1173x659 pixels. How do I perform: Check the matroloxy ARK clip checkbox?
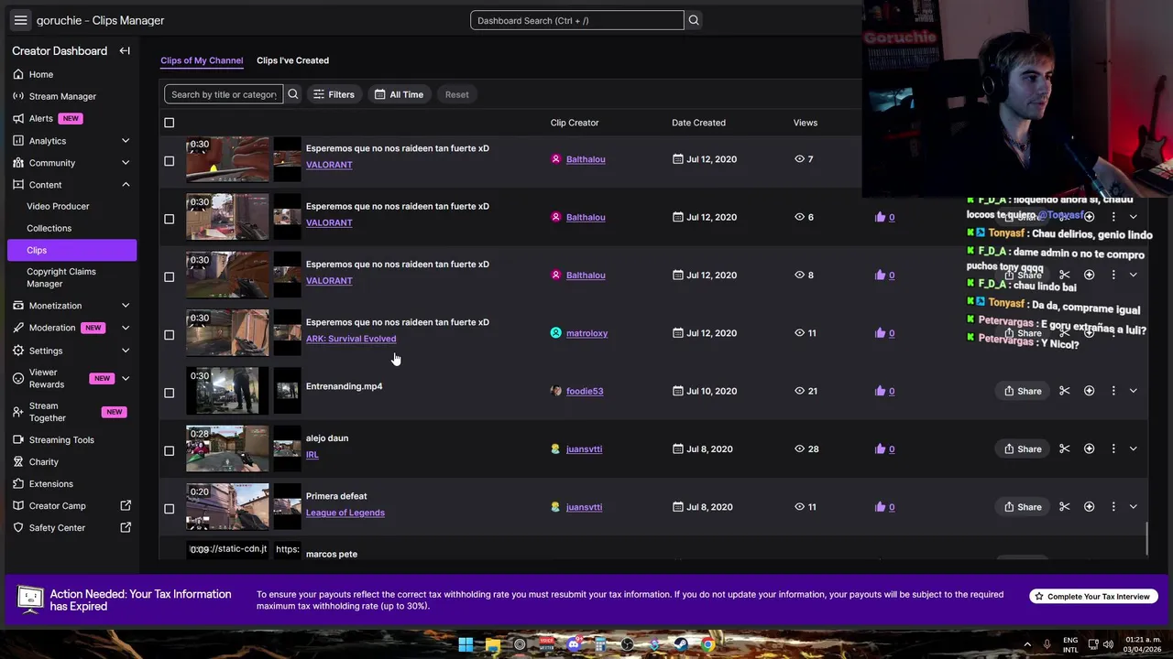pyautogui.click(x=169, y=335)
